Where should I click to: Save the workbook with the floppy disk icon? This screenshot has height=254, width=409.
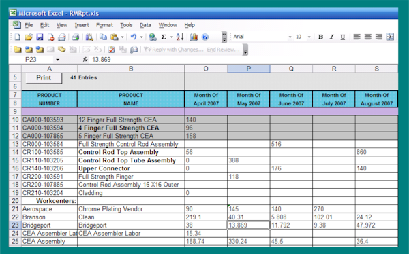coord(40,37)
